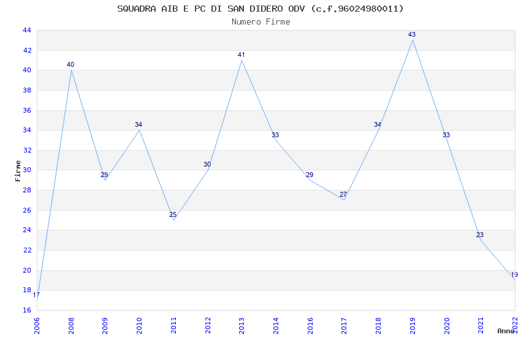Click the x-axis year label 2006

point(37,325)
